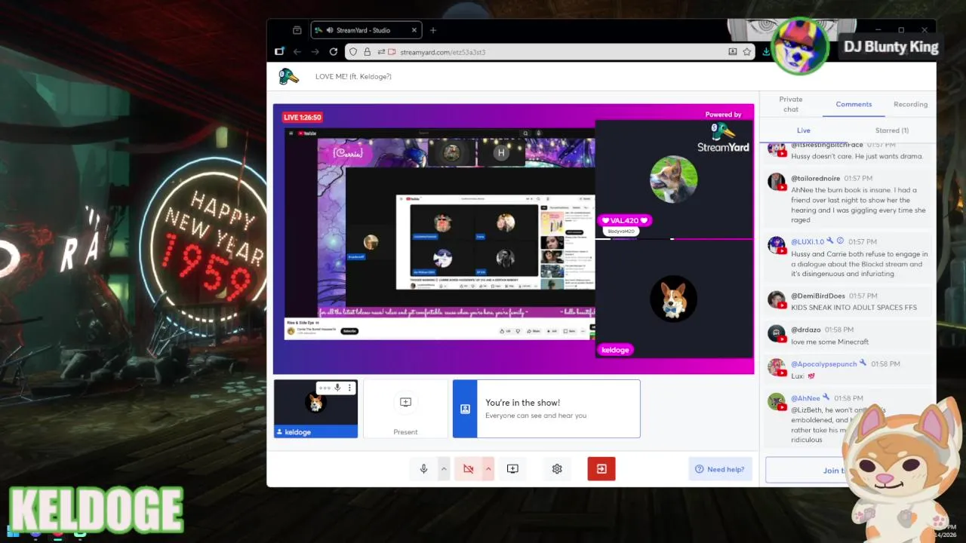Click the comment KIDS SNEAK INTO ADULT SPACES FFS
This screenshot has height=543, width=966.
(x=854, y=308)
